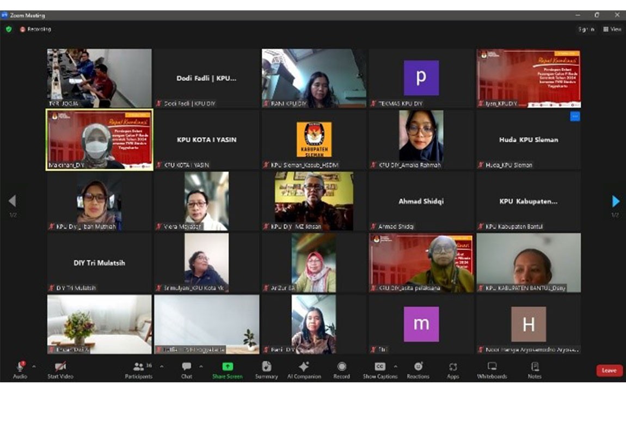Open the Chat panel
Screen dimensions: 626x445
[187, 370]
